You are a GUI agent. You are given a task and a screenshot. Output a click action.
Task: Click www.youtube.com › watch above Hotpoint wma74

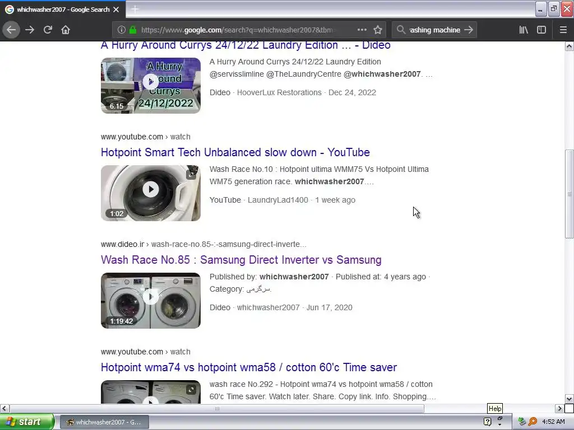146,352
